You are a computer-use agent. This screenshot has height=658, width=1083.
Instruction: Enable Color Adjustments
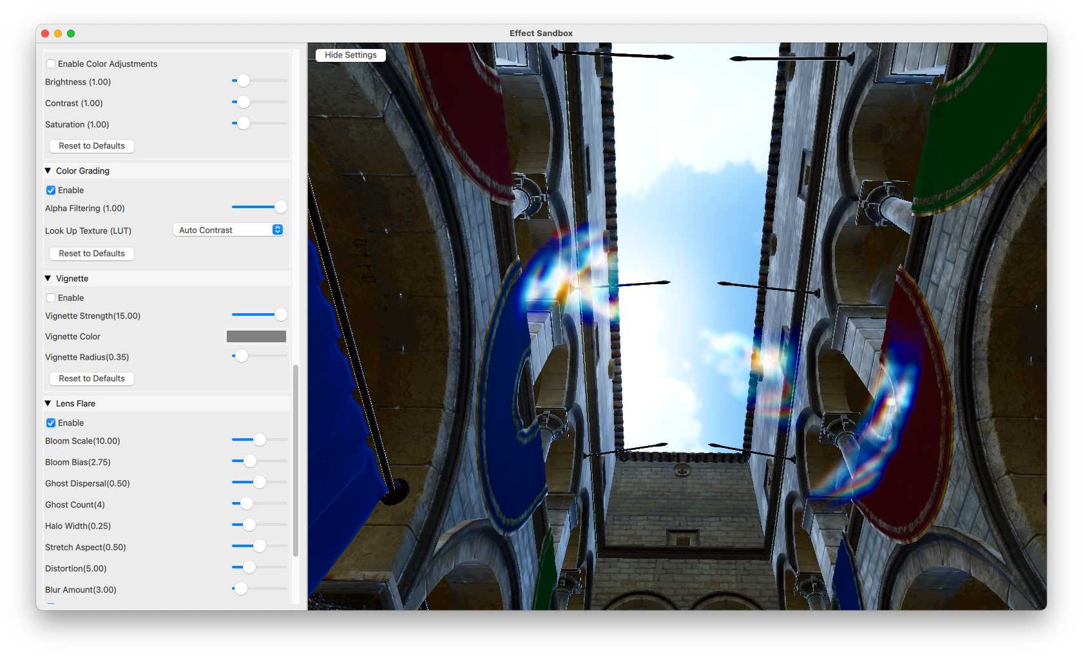51,63
